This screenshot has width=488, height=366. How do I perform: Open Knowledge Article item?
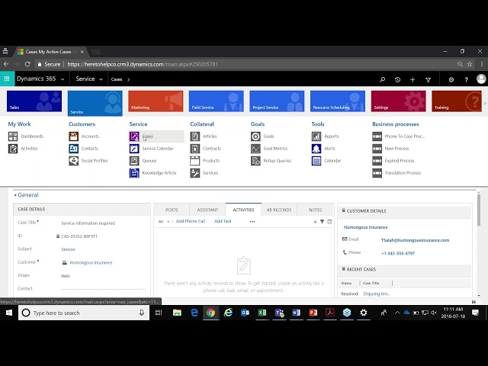[x=153, y=173]
